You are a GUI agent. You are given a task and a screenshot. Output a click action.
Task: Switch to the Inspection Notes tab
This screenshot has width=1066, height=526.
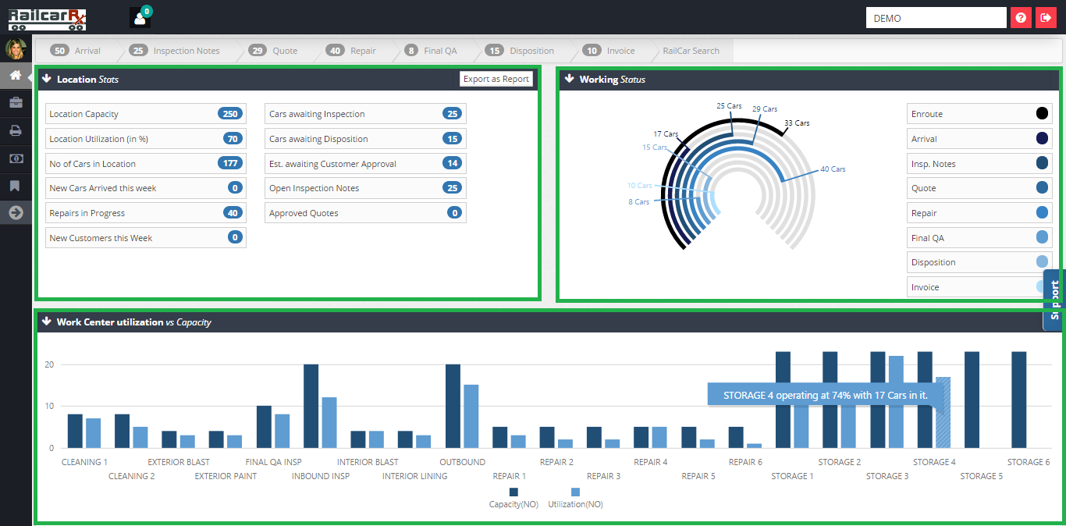[x=175, y=51]
